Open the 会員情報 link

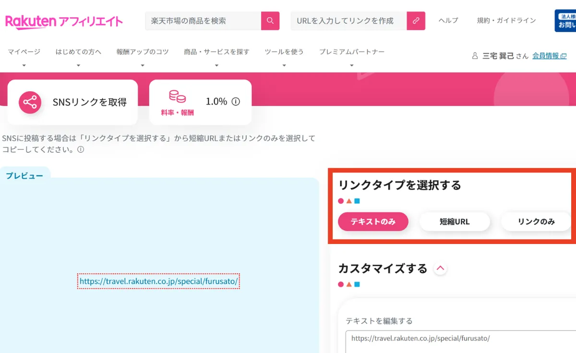tap(546, 56)
